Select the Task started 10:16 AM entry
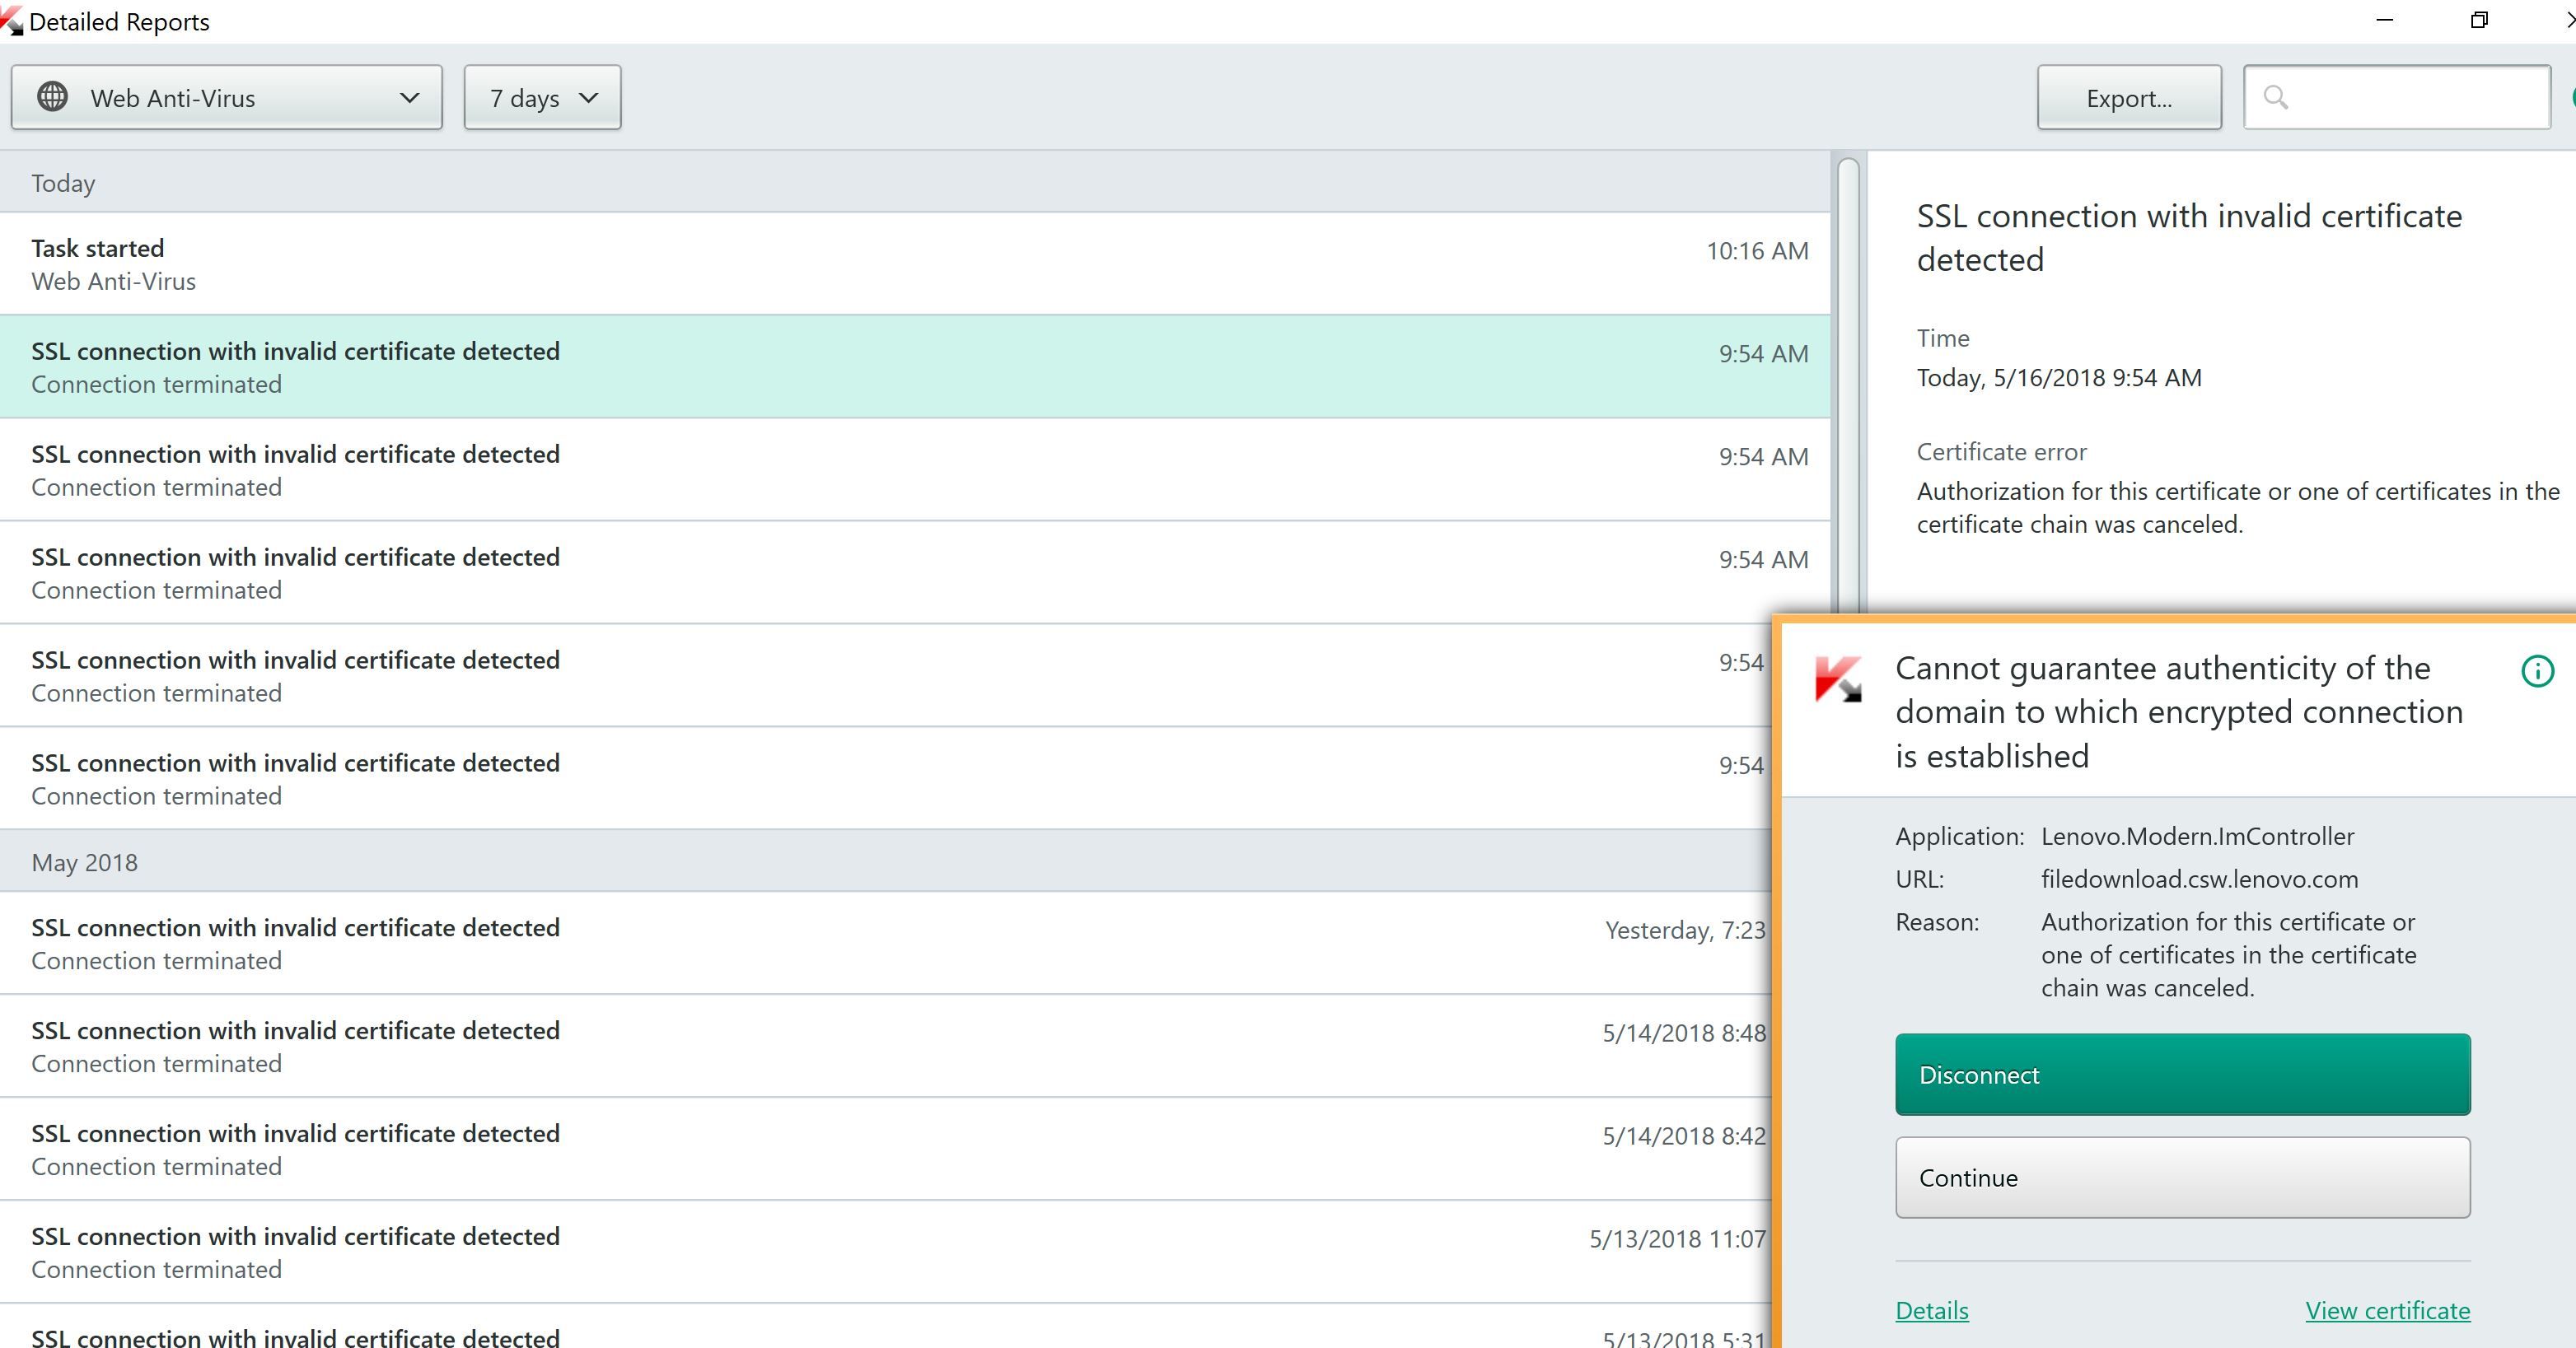This screenshot has width=2576, height=1348. [915, 264]
